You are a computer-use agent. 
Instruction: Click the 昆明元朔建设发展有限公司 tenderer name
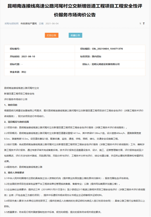106,64
